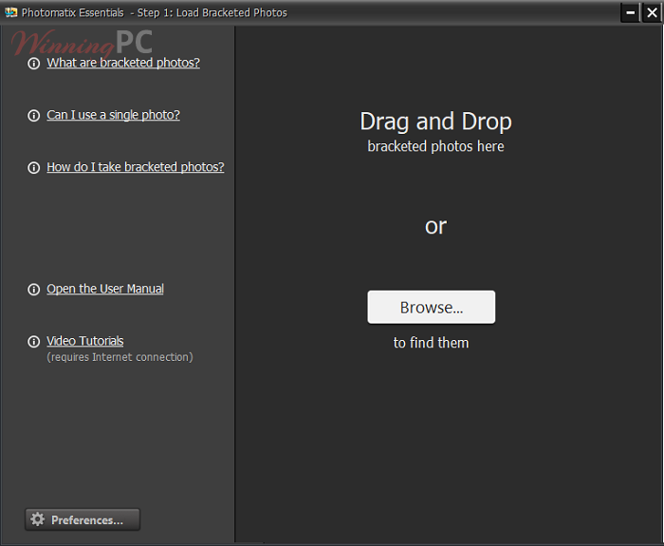Click info icon beside 'How do I take bracketed photos?'

coord(33,168)
